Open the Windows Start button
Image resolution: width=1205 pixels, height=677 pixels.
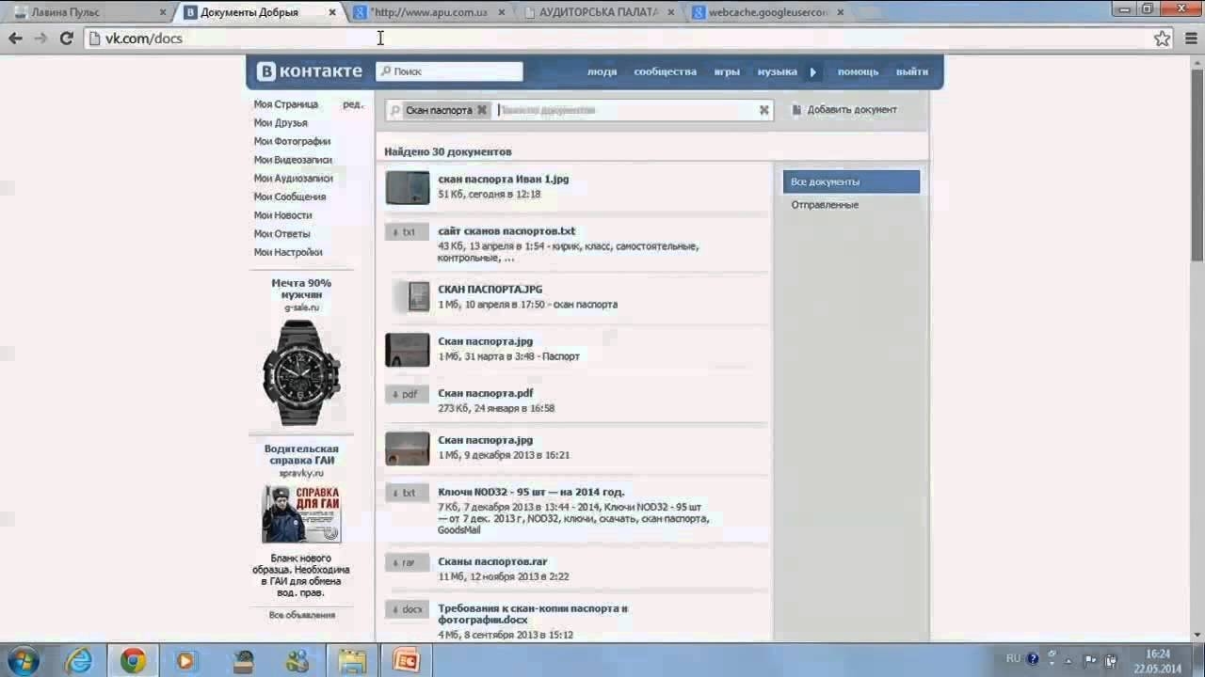click(24, 660)
